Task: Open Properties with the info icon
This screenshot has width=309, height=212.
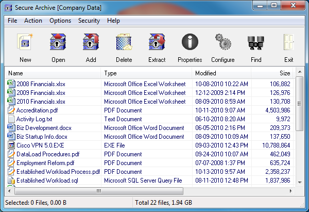Action: coord(190,42)
